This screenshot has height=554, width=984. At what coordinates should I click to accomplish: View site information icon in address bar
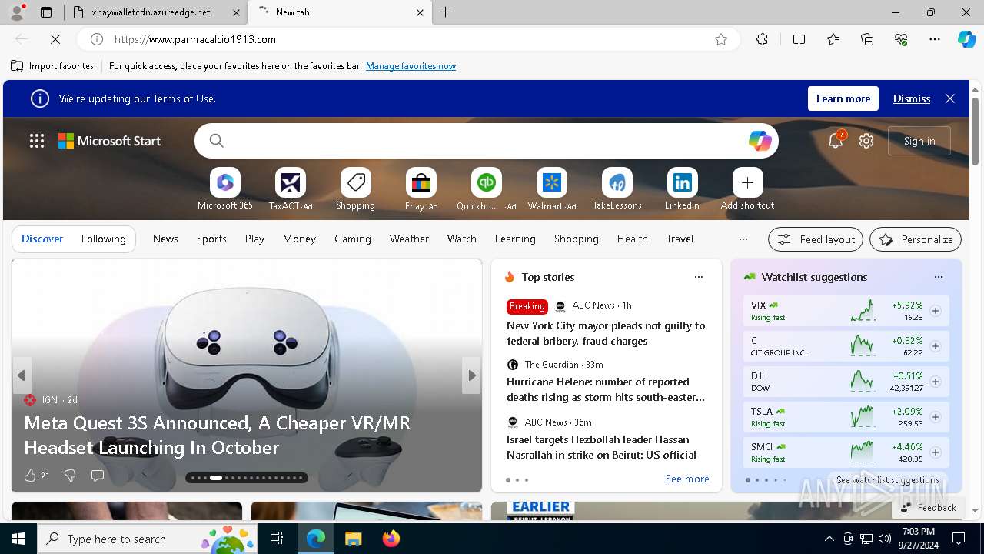pyautogui.click(x=97, y=39)
